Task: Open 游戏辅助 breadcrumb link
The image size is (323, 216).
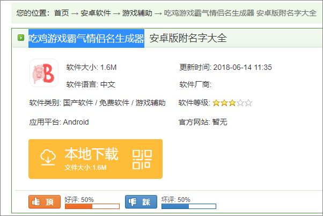Action: coord(137,13)
